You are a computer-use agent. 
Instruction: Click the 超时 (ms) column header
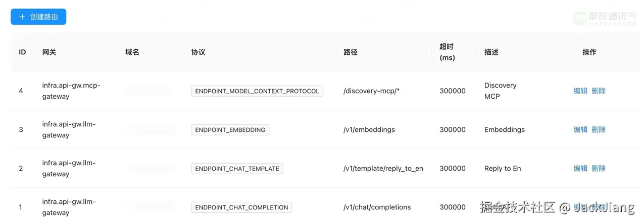[x=447, y=52]
